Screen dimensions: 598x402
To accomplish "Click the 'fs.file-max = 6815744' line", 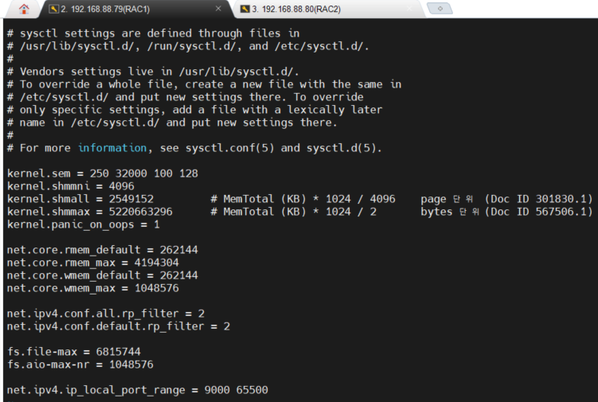I will [74, 352].
